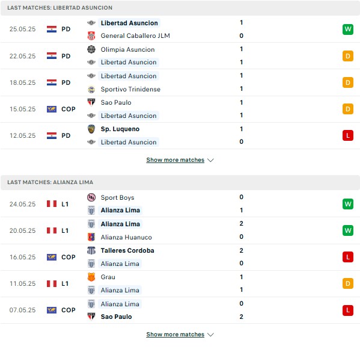Click the Sp. Luqueno team crest

coord(91,129)
